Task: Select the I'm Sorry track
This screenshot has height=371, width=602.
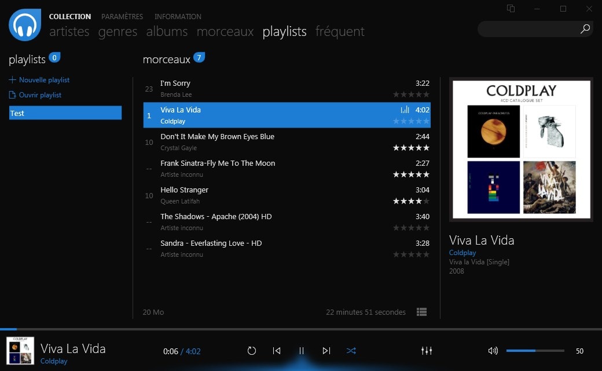Action: (287, 89)
